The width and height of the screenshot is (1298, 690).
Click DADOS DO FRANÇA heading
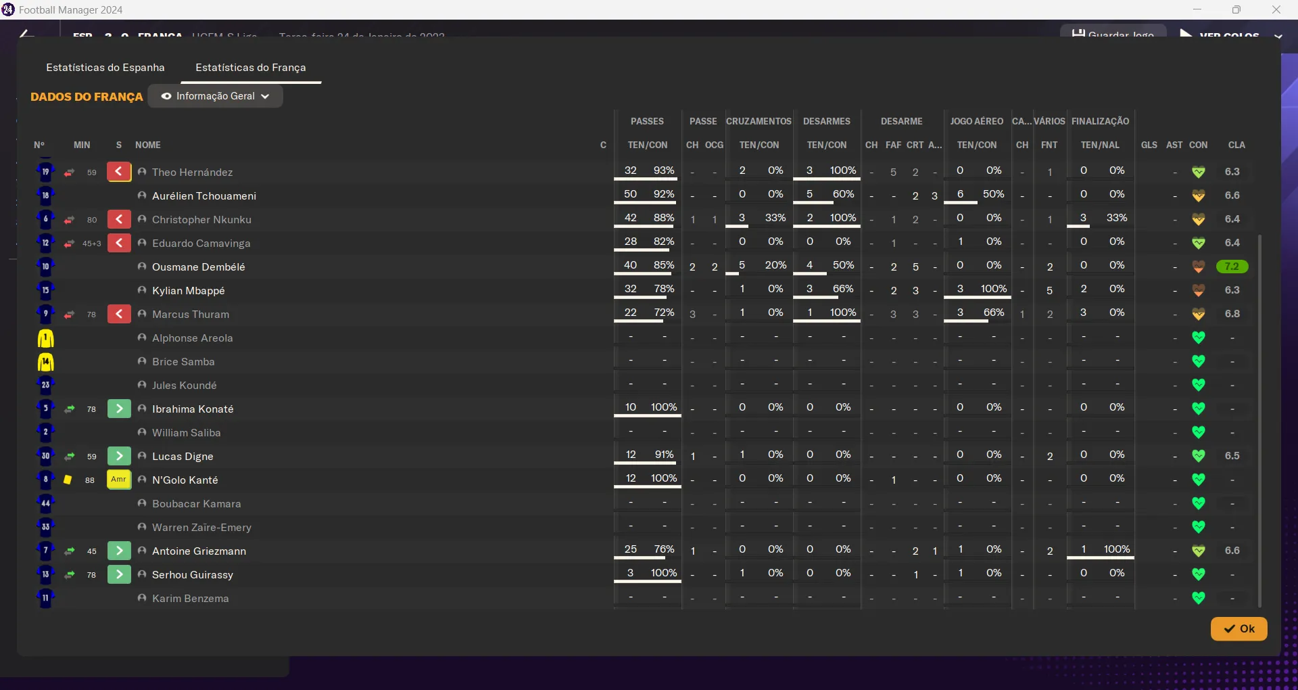click(x=87, y=97)
